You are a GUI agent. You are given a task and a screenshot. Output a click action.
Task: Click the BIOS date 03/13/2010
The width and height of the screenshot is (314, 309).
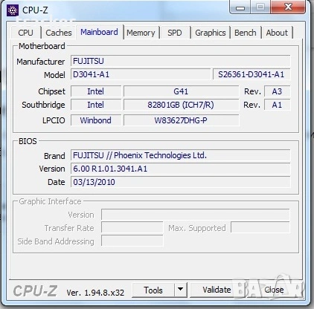click(180, 182)
